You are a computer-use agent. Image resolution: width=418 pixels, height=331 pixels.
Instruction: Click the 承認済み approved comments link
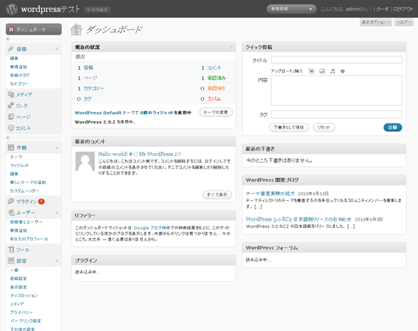point(216,78)
